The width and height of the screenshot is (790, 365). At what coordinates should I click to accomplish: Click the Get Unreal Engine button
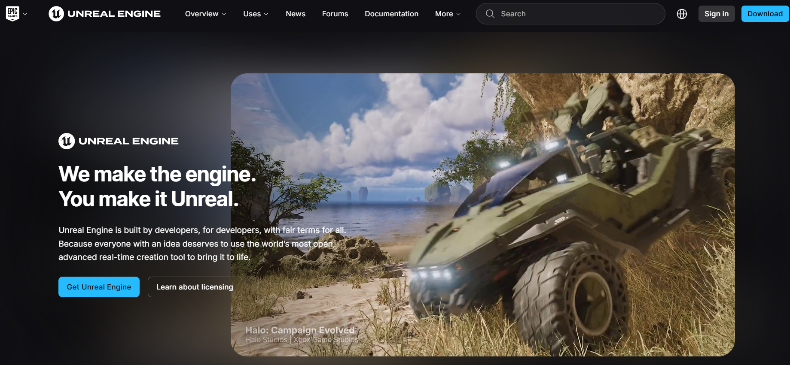(99, 287)
